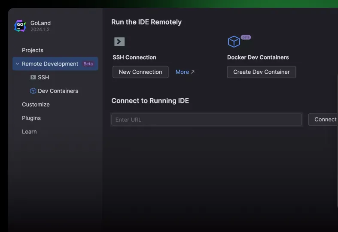
Task: Click the Docker Dev Containers heading
Action: (258, 57)
